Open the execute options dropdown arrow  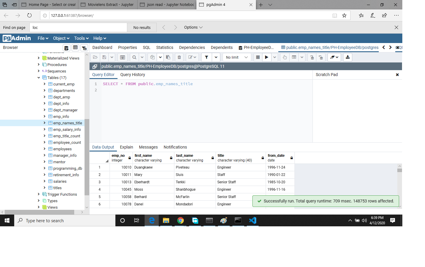[274, 57]
